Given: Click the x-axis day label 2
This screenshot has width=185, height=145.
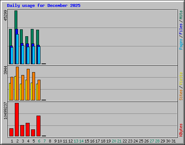Looking at the screenshot, I should (17, 141).
